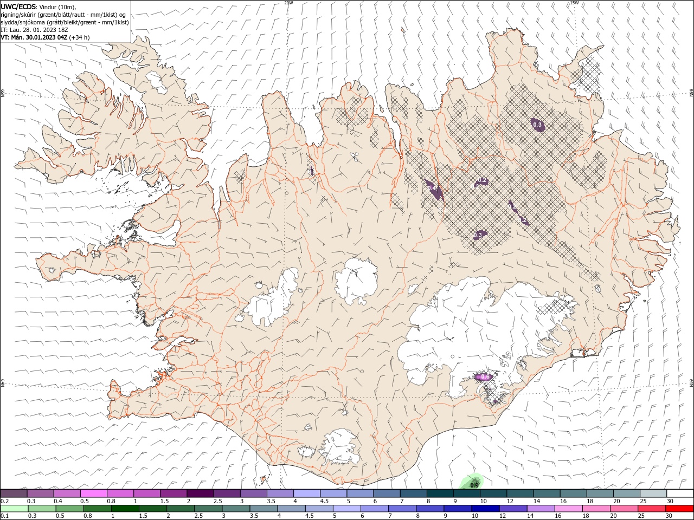Click the Mýrdalsjökull glacier near south coast
694x520 pixels.
(340, 447)
